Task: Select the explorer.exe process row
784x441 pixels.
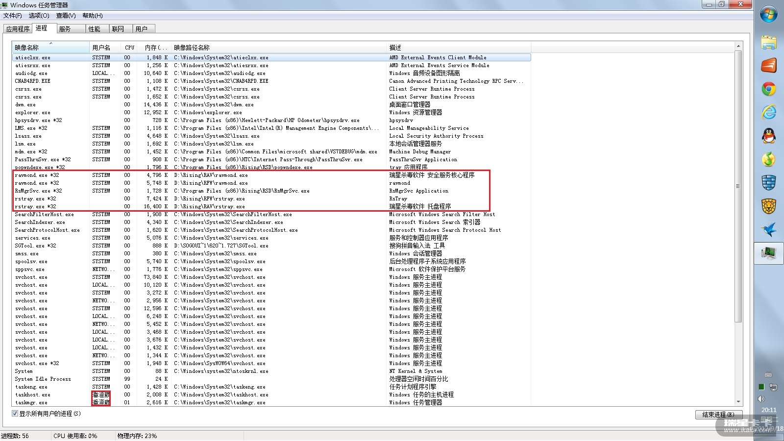Action: [271, 112]
